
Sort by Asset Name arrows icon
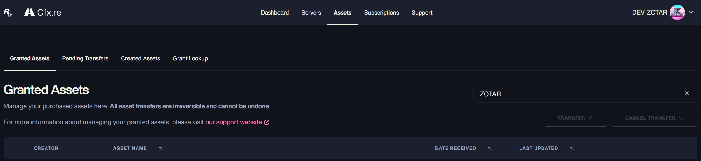(161, 148)
